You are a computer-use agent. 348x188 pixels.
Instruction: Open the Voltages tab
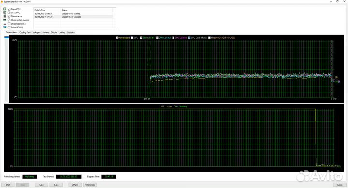tap(36, 33)
